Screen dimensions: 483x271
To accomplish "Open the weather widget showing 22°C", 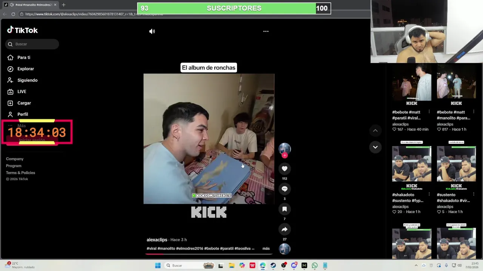I will 20,265.
